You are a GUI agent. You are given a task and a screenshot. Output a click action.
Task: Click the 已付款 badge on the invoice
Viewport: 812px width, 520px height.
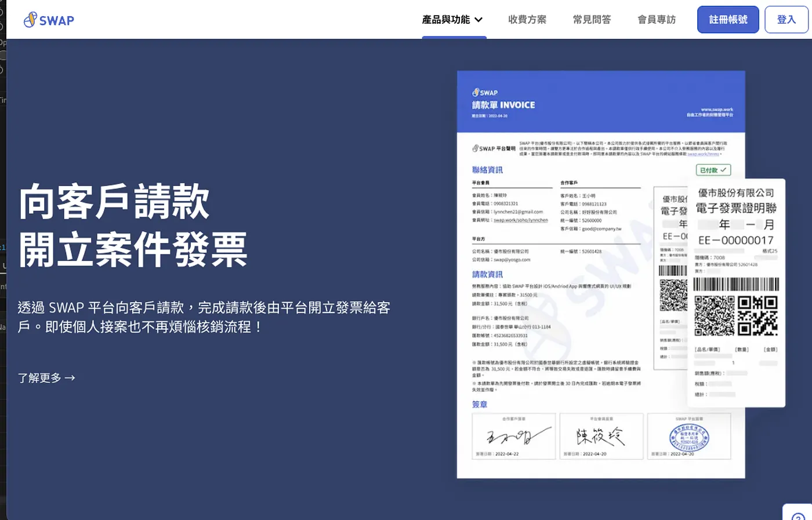[713, 170]
